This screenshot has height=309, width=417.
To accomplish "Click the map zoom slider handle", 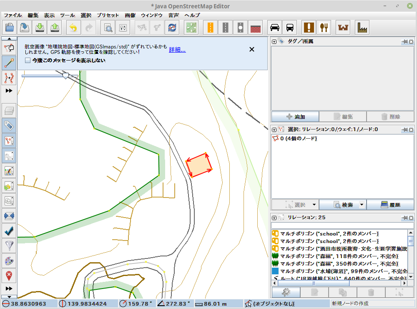I will click(65, 76).
